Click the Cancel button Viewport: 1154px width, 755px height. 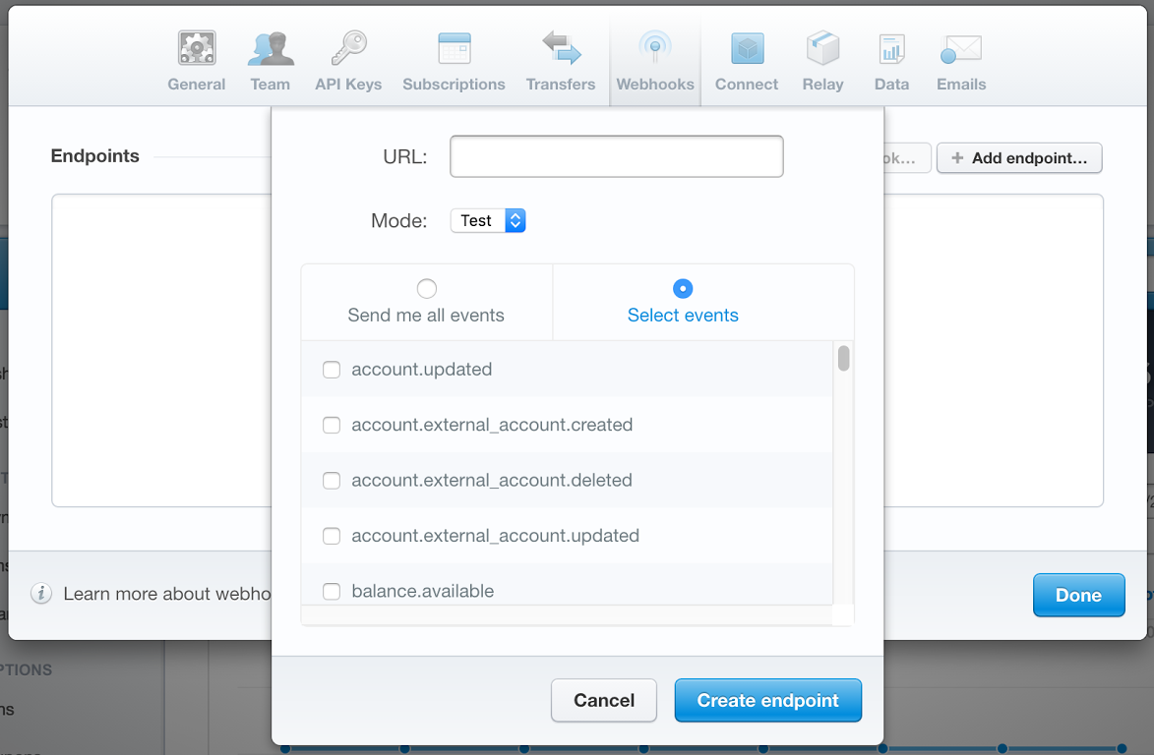pos(604,700)
